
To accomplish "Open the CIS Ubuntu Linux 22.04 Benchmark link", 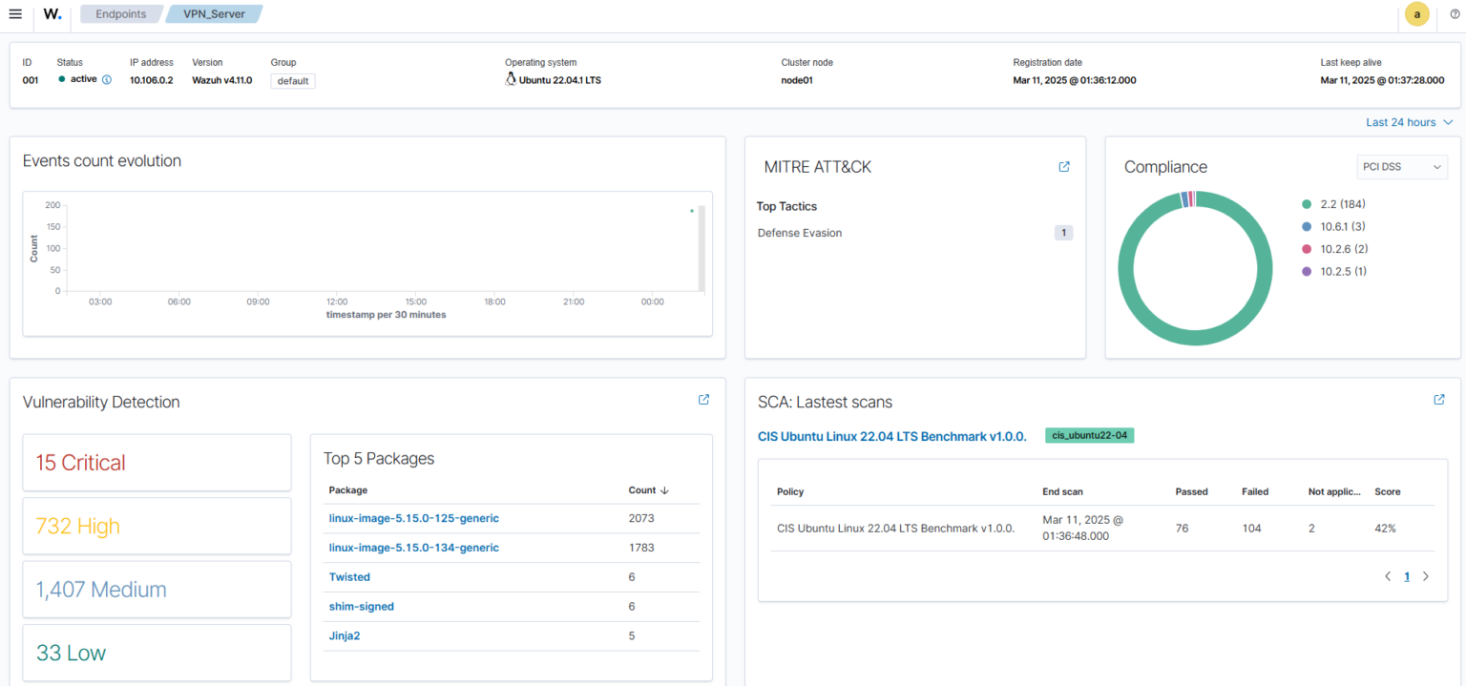I will [891, 435].
